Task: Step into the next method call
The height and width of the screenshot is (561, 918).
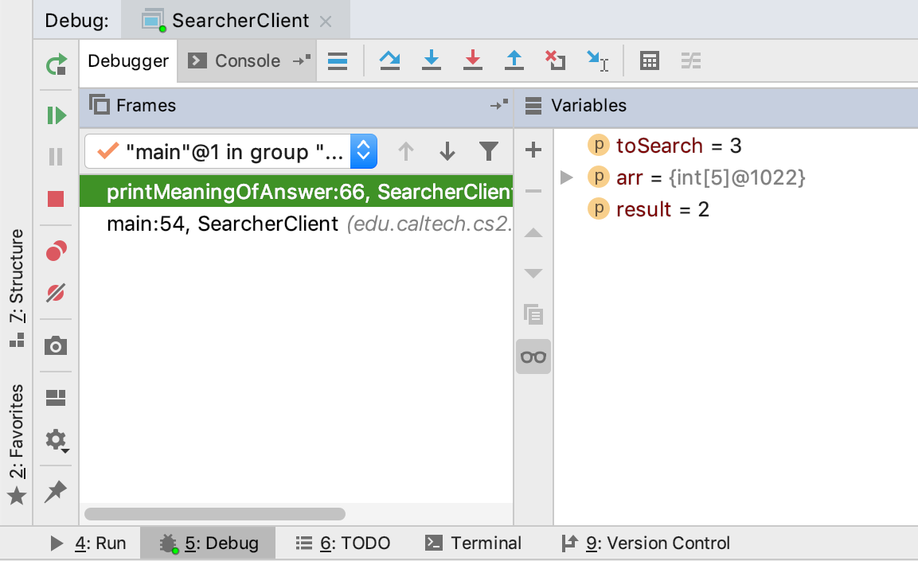Action: tap(431, 60)
